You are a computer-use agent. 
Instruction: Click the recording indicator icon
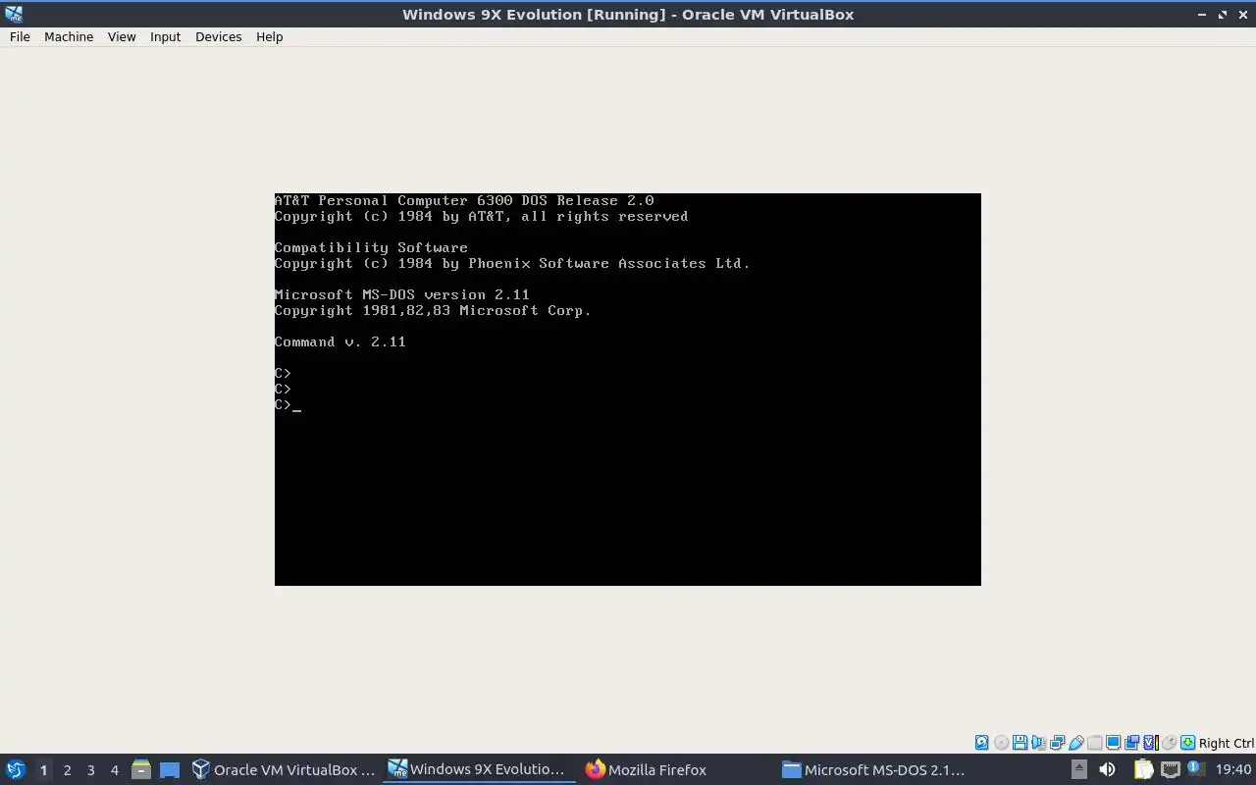tap(1131, 743)
